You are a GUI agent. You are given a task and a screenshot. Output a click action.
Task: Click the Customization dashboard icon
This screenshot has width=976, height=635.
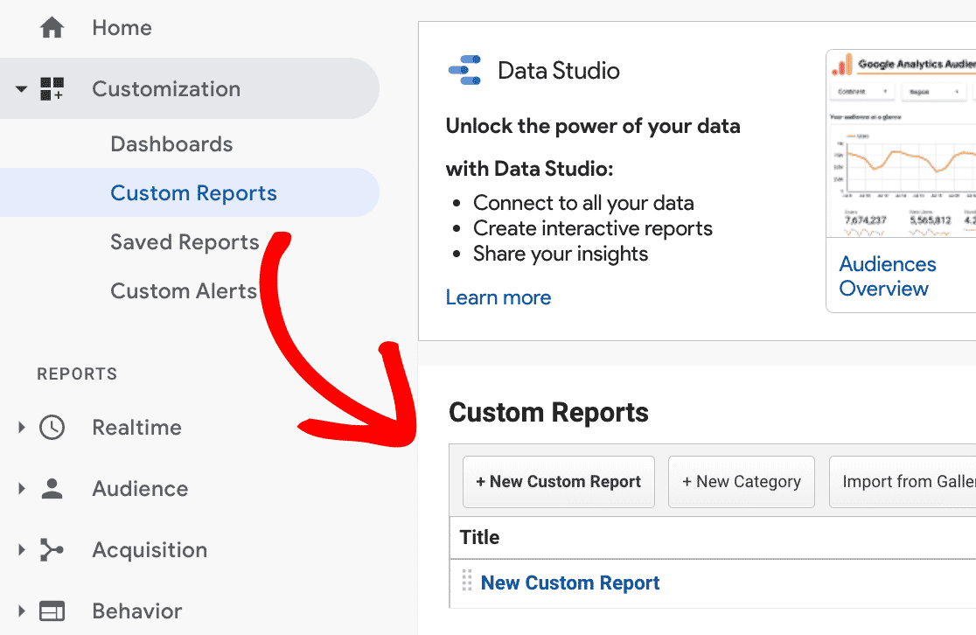coord(52,89)
